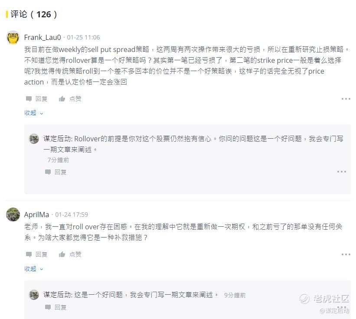356x319 pixels.
Task: Open Frank_Lau0 username link
Action: click(42, 37)
